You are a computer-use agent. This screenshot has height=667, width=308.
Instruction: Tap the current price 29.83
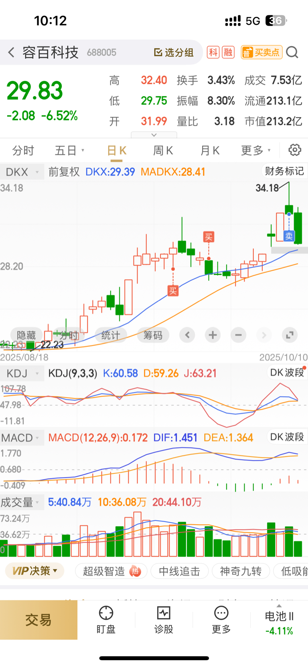click(x=35, y=91)
